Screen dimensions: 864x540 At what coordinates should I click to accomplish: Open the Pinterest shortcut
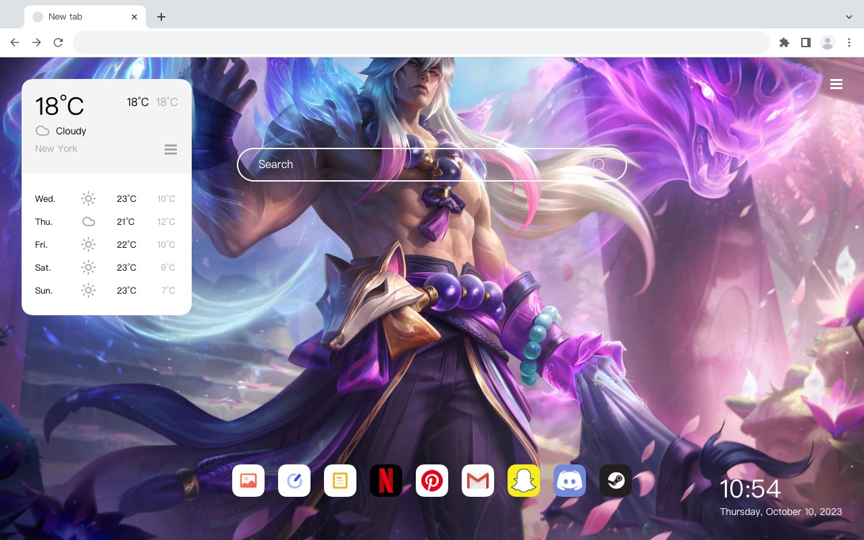tap(432, 481)
